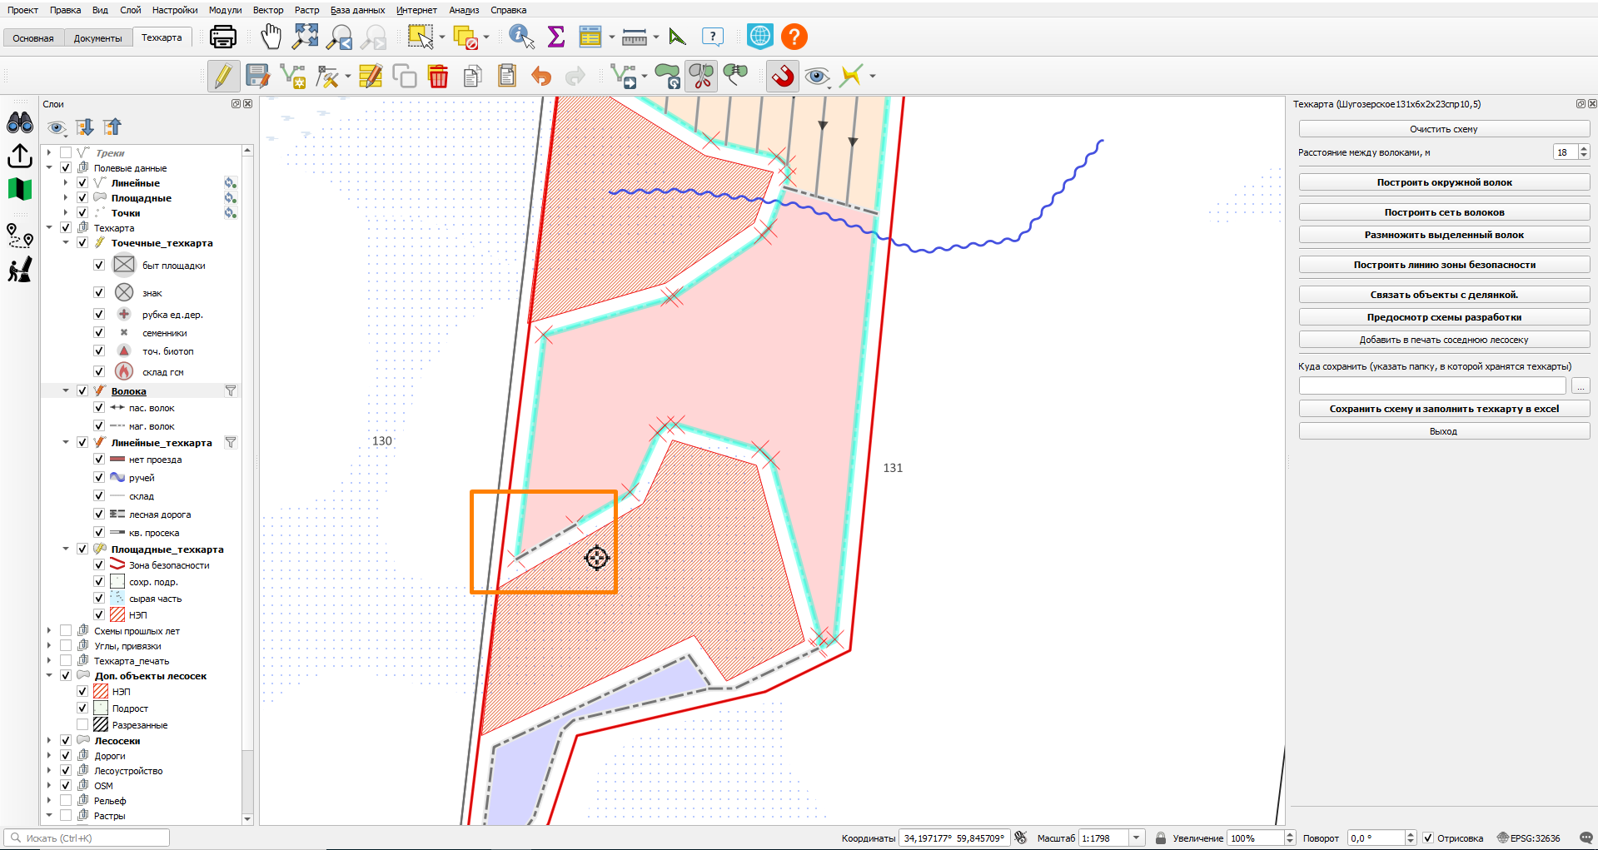Uncheck the Зона безопасности checkbox
Viewport: 1598px width, 850px height.
99,565
